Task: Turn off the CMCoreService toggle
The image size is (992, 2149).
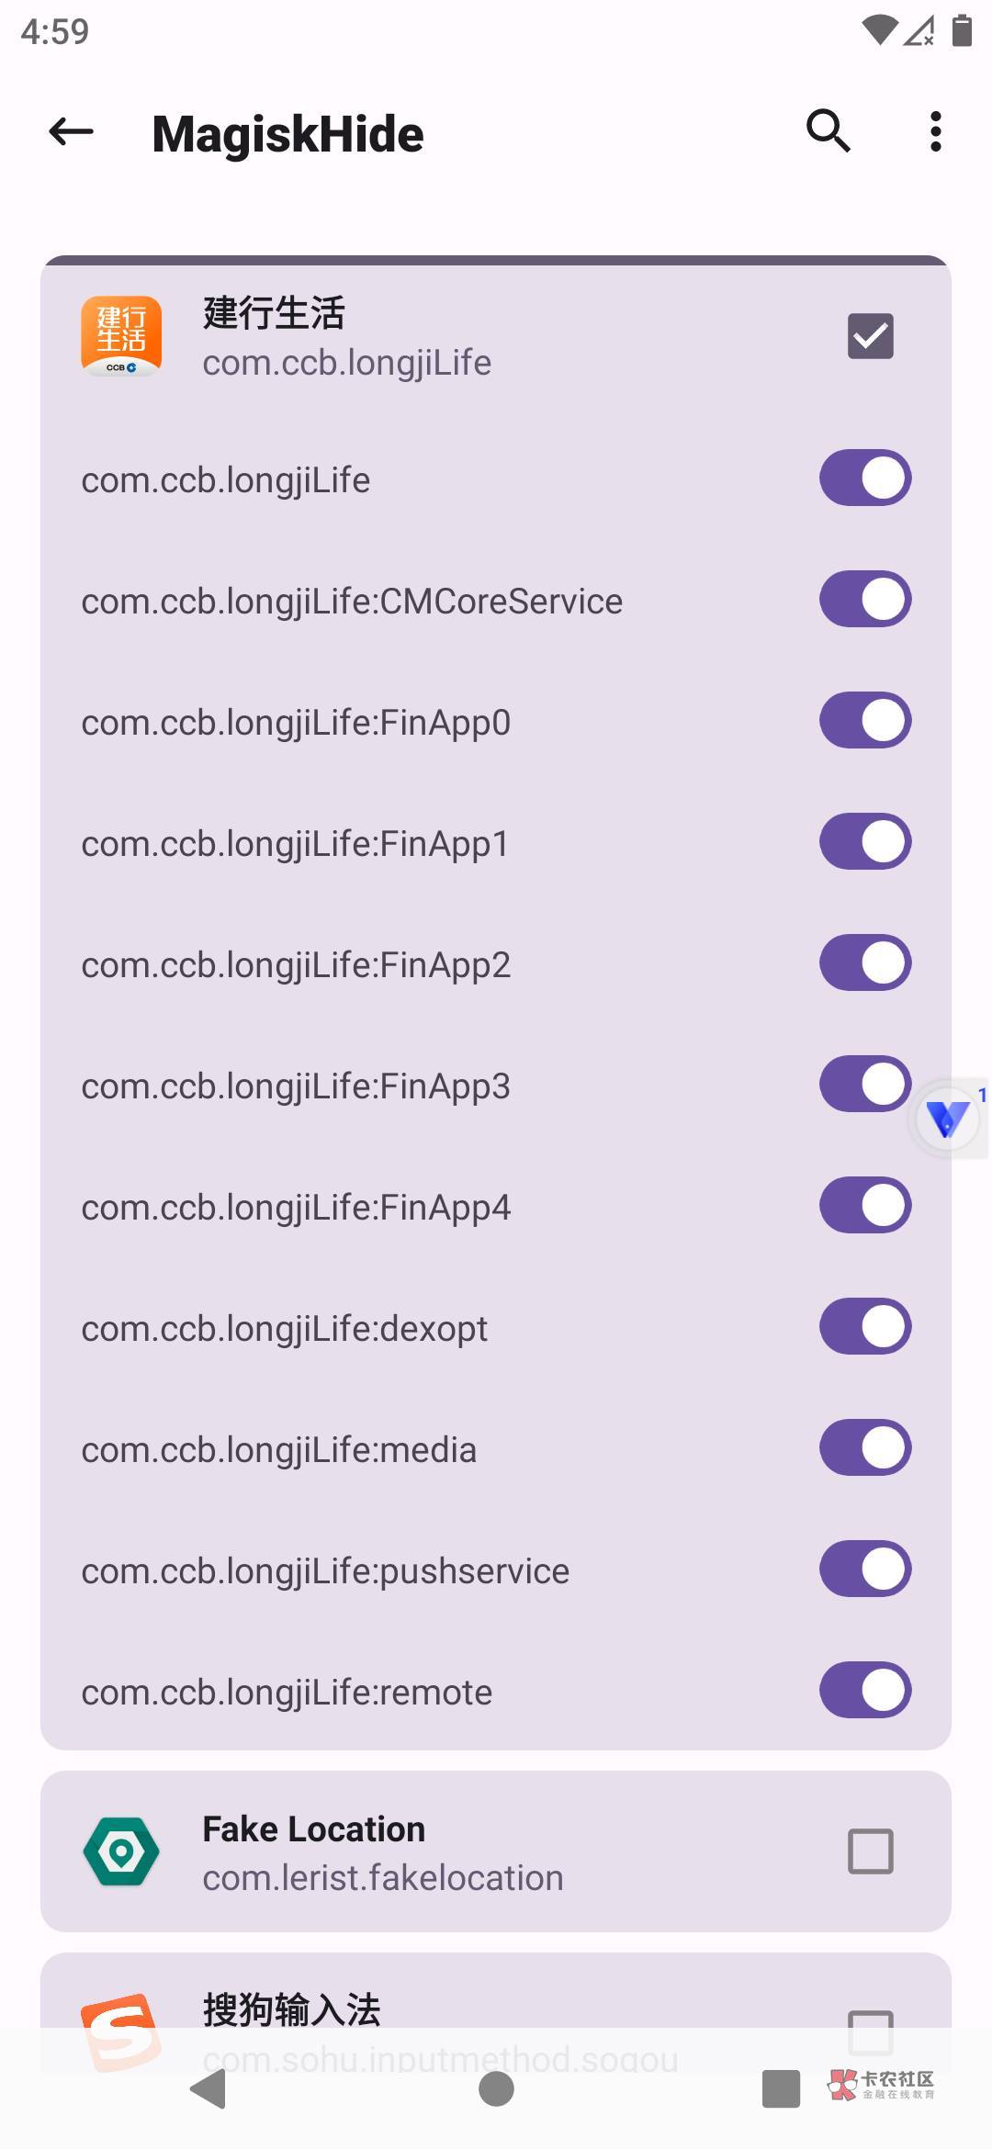Action: coord(865,600)
